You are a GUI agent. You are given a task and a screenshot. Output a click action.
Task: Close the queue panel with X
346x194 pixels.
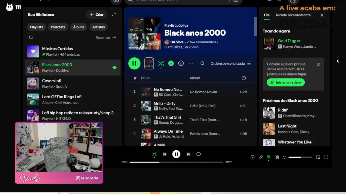(x=322, y=15)
